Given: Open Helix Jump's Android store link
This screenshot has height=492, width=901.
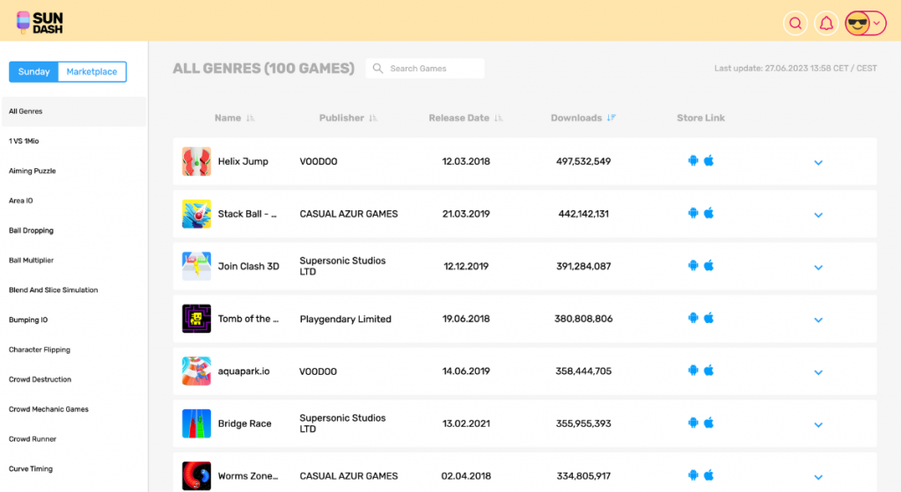Looking at the screenshot, I should (692, 161).
